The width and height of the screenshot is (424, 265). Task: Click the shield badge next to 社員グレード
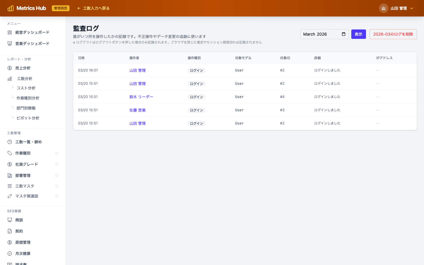point(57,164)
